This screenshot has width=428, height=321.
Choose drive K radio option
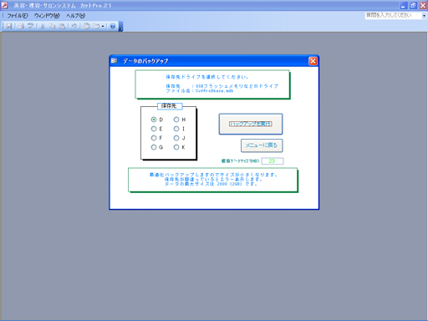point(176,147)
